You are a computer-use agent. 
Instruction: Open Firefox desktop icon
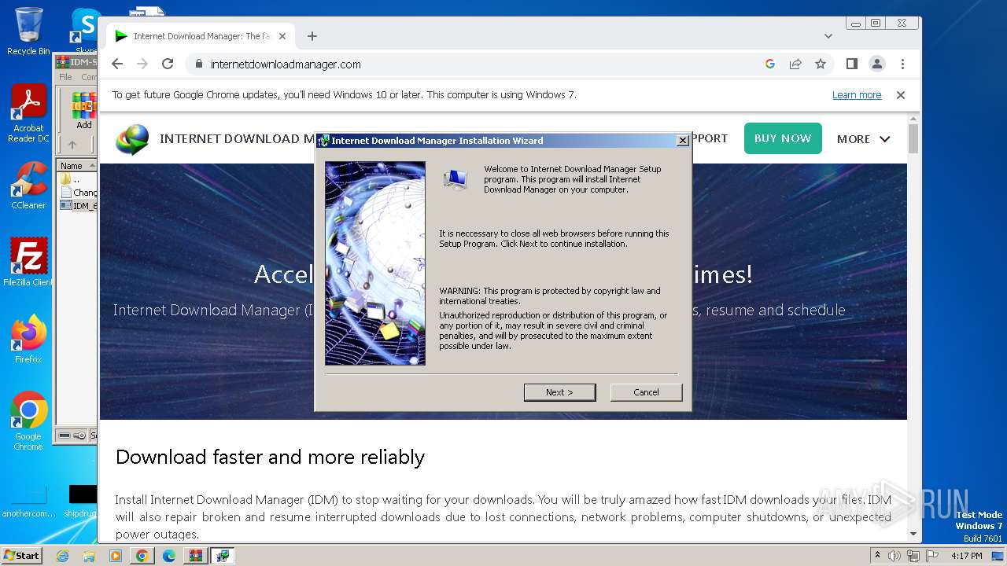pos(28,340)
